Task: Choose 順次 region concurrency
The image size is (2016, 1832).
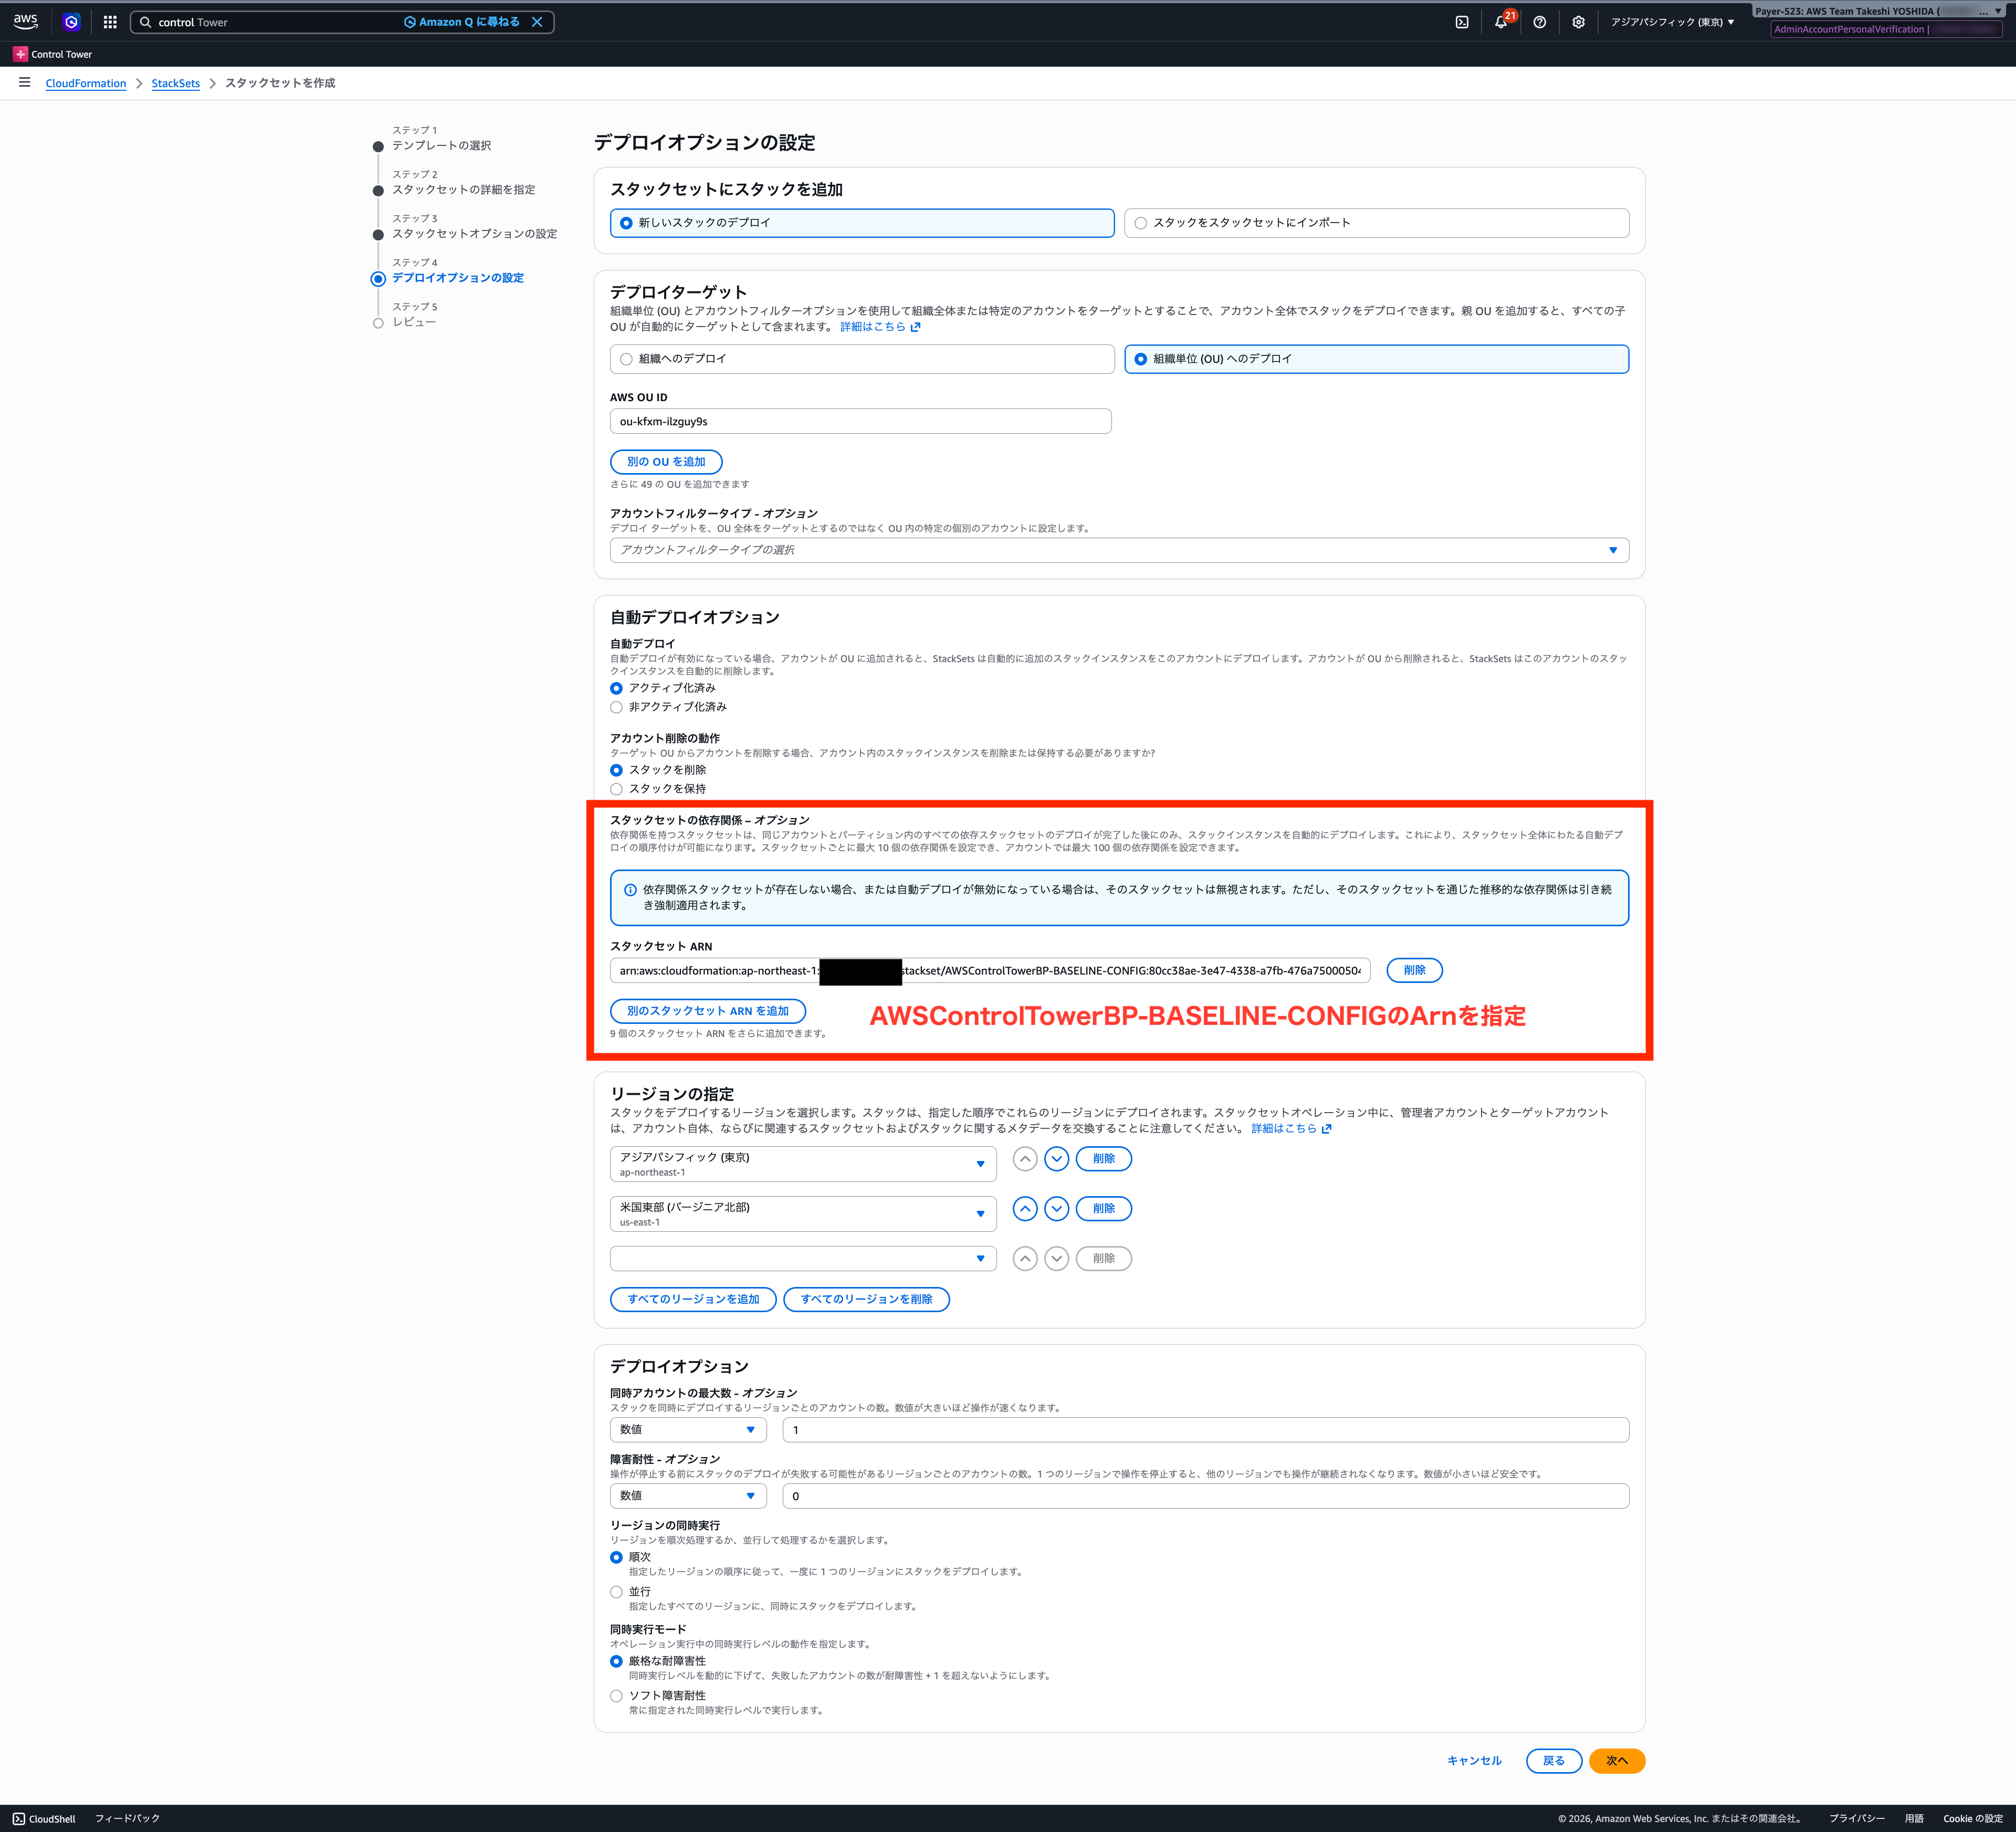Action: (x=616, y=1557)
